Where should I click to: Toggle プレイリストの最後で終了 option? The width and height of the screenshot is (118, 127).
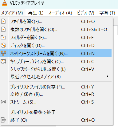coord(56,112)
